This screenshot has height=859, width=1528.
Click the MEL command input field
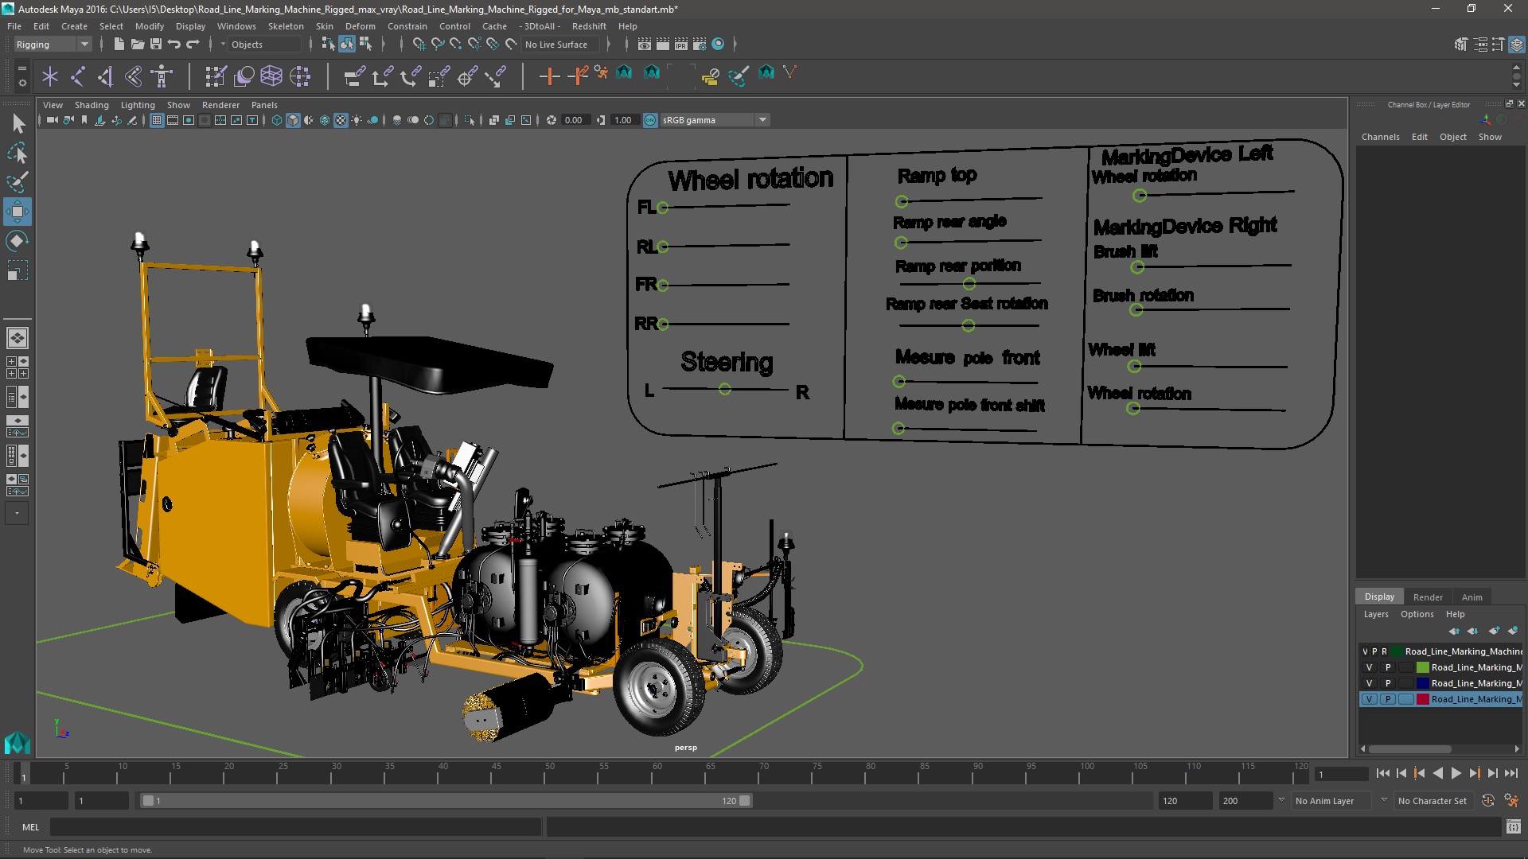point(296,827)
